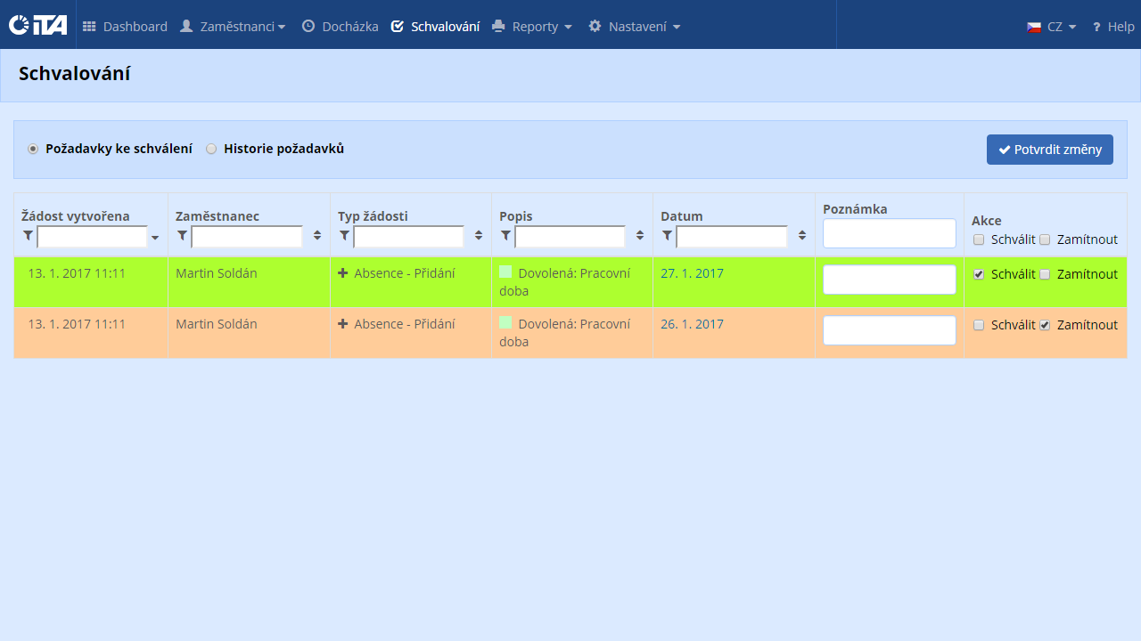This screenshot has height=641, width=1141.
Task: Open the CZ language selector
Action: (x=1052, y=27)
